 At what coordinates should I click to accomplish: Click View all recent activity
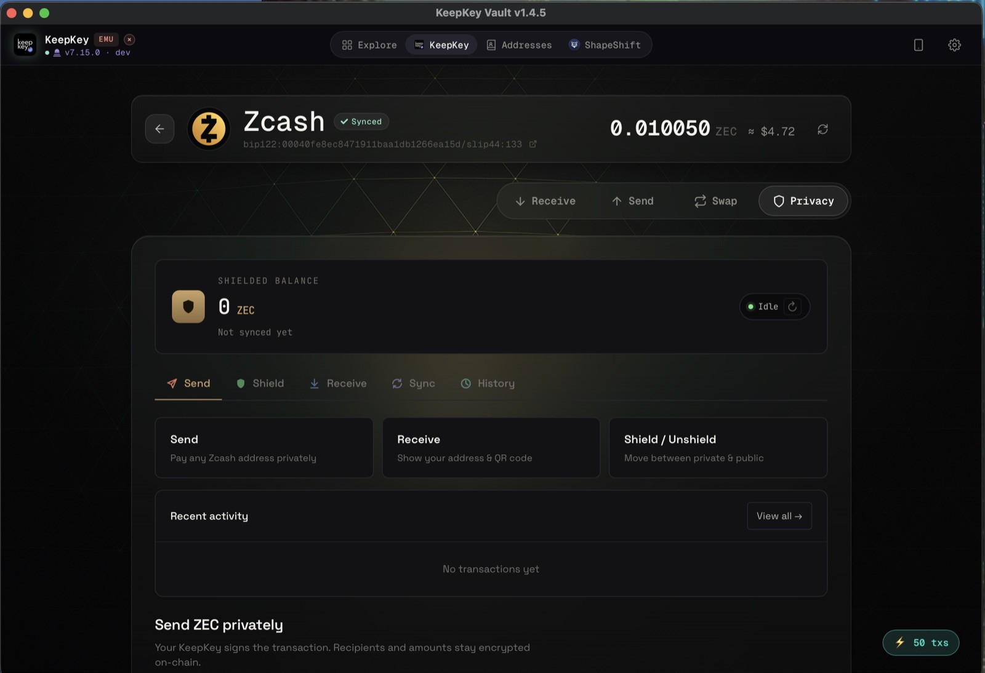point(779,516)
